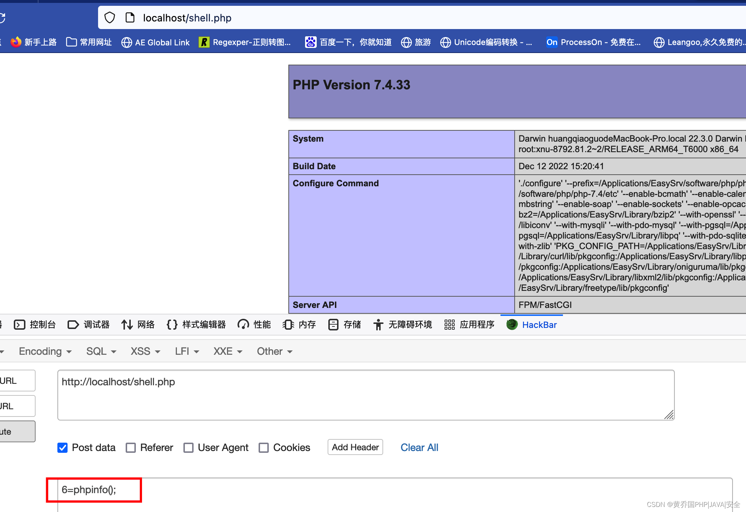Enable the User Agent checkbox

(x=188, y=448)
